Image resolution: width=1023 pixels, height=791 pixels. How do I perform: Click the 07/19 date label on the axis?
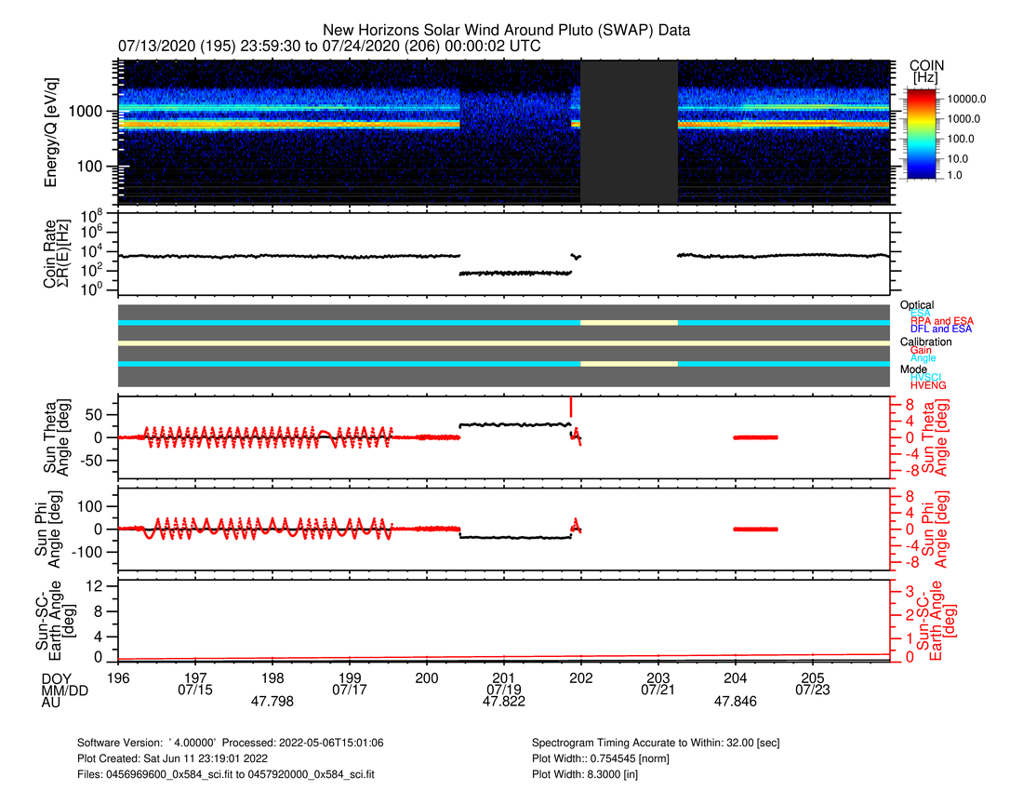pos(503,690)
